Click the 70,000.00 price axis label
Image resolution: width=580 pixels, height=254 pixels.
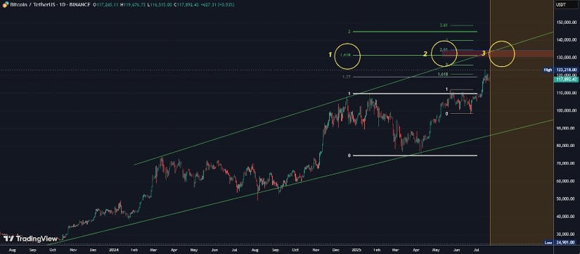(566, 163)
